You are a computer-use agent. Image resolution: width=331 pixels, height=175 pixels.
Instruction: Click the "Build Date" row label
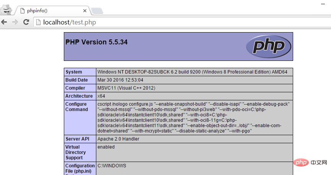tap(76, 80)
